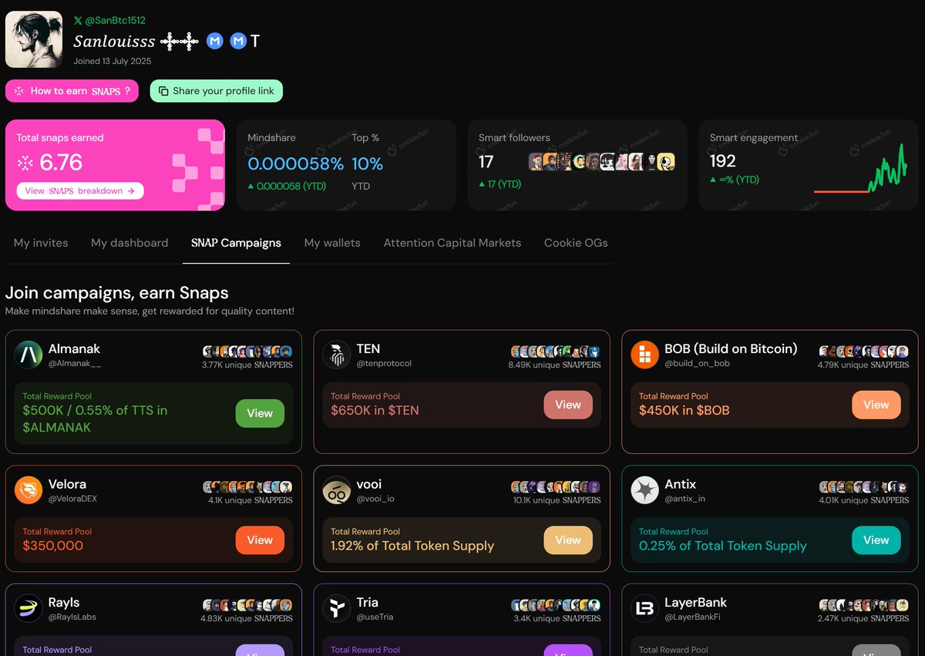Click the @Almanak__ handle
This screenshot has width=925, height=656.
click(75, 363)
